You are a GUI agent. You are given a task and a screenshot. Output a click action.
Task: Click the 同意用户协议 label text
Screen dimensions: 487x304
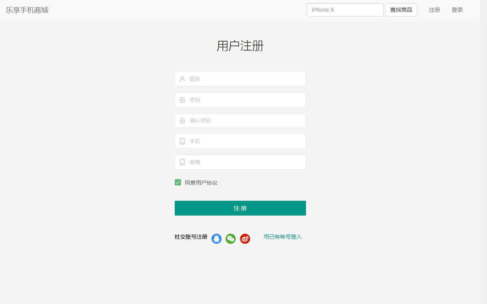(x=201, y=183)
